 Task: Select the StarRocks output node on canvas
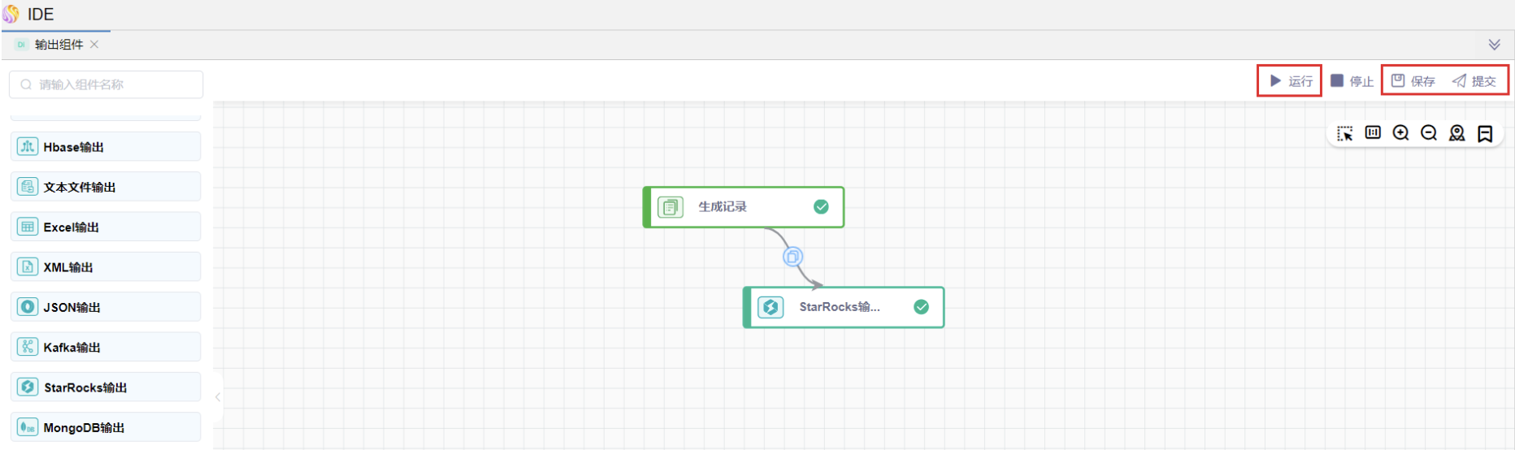click(x=844, y=307)
